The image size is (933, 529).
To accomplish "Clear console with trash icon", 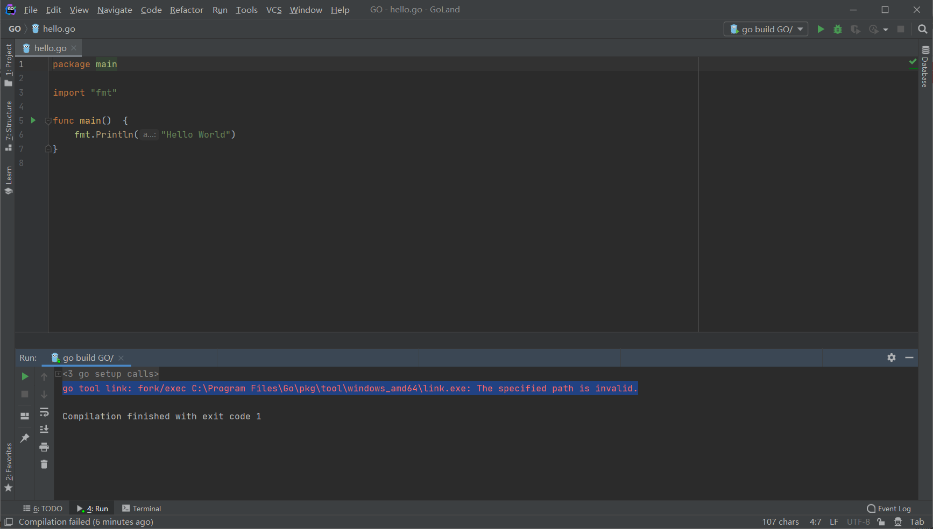I will pyautogui.click(x=44, y=464).
